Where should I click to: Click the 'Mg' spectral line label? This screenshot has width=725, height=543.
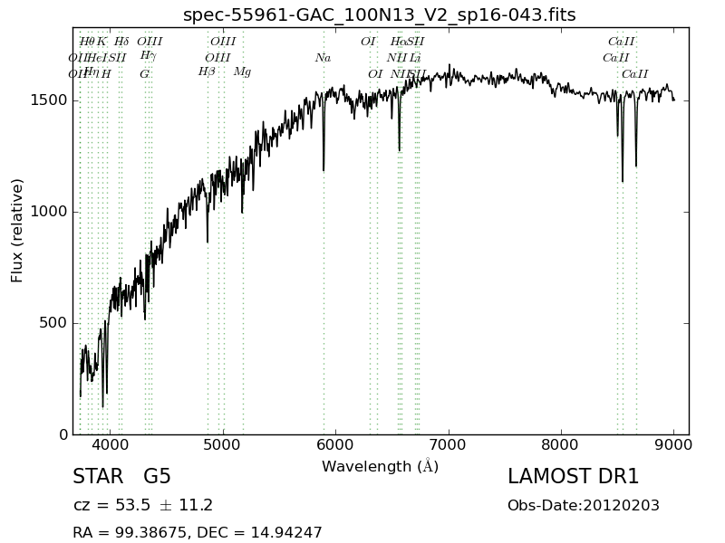(242, 72)
